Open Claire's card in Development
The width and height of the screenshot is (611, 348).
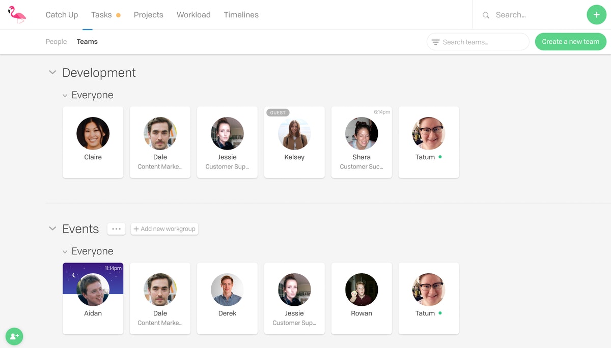[x=93, y=142]
